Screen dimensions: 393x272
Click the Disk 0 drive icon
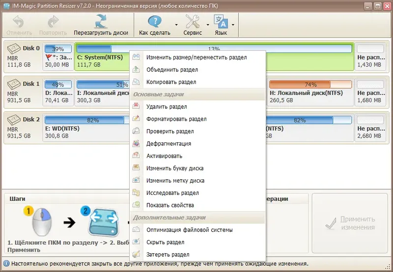(14, 48)
